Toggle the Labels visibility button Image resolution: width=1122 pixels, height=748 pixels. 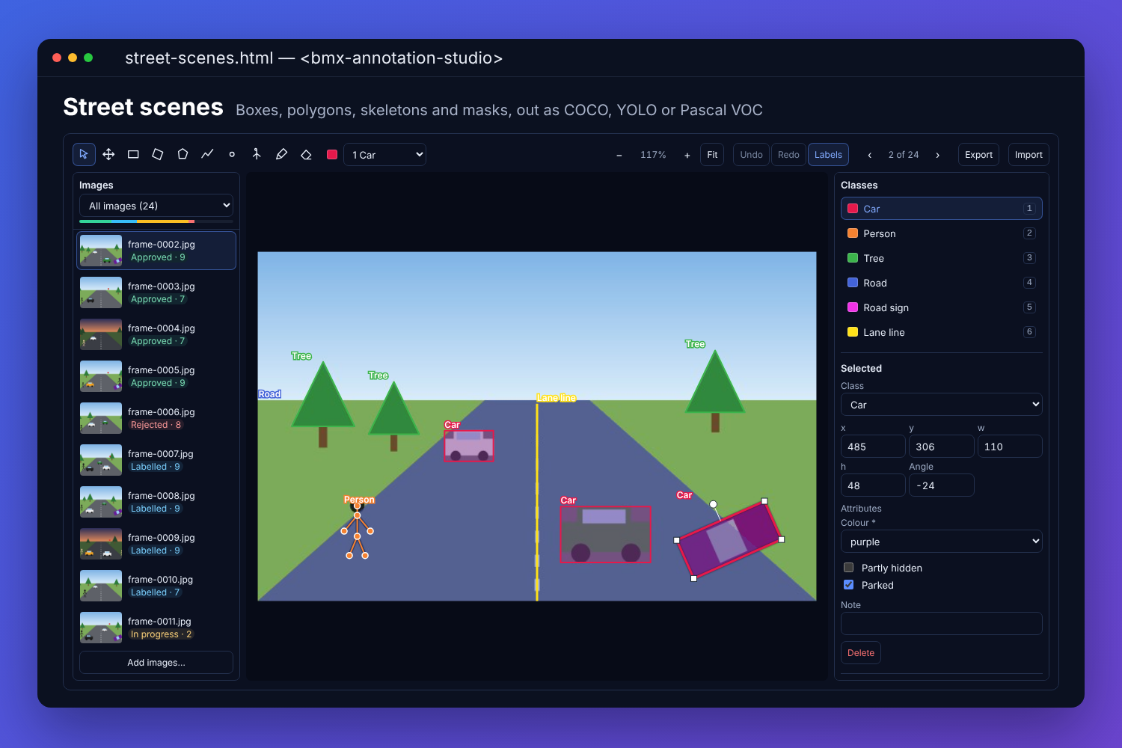[828, 155]
